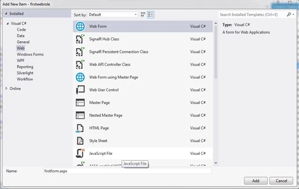Select the Windows Forms category
Image resolution: width=299 pixels, height=189 pixels.
pyautogui.click(x=30, y=55)
